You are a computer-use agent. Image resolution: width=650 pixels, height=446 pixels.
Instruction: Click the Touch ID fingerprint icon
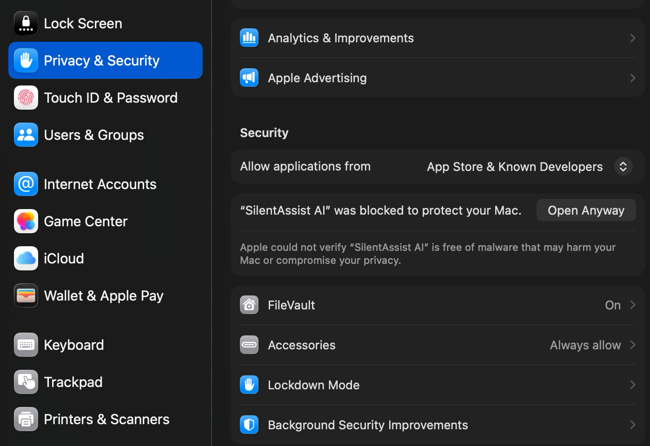click(26, 98)
